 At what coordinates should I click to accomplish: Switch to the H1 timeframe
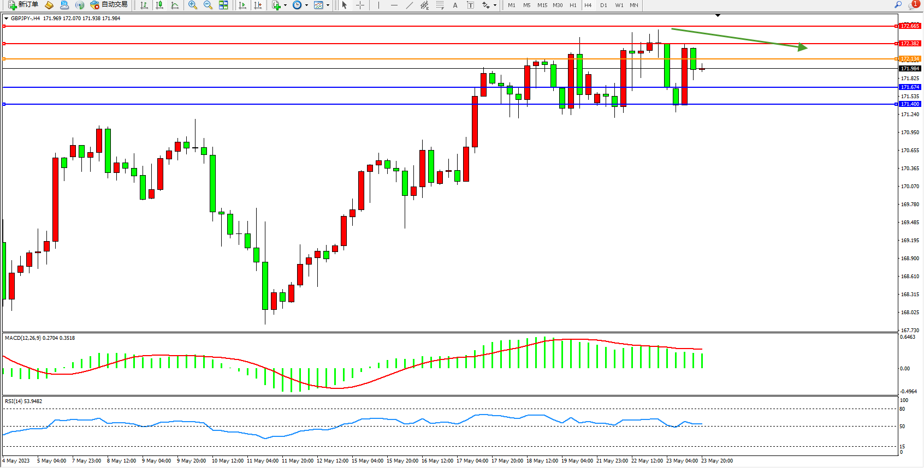[573, 5]
